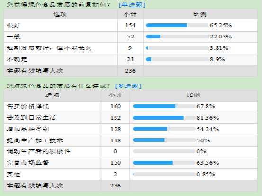The image size is (262, 196).
Task: Click the 236 total in second table
Action: pyautogui.click(x=116, y=186)
